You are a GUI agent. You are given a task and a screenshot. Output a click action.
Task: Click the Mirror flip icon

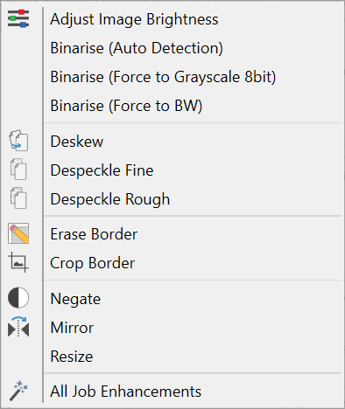pyautogui.click(x=18, y=327)
